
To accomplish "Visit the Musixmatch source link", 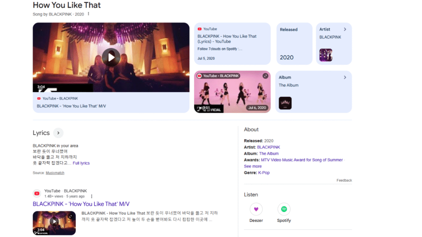I will (55, 173).
